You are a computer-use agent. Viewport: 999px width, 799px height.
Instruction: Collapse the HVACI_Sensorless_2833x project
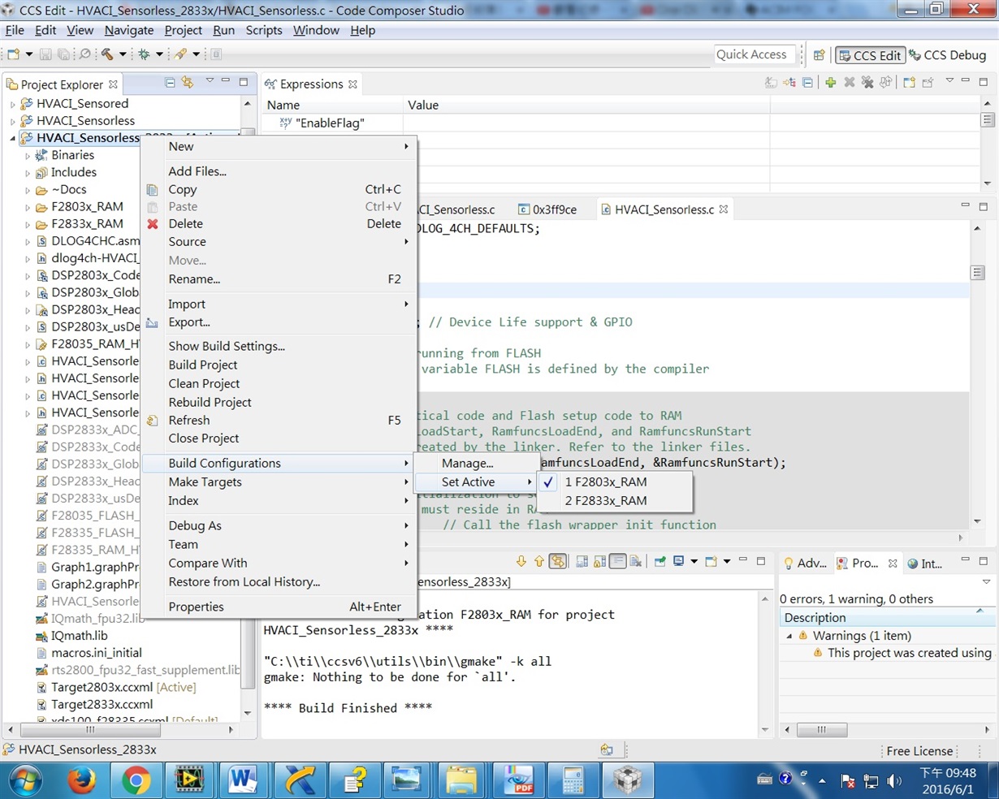click(x=12, y=138)
